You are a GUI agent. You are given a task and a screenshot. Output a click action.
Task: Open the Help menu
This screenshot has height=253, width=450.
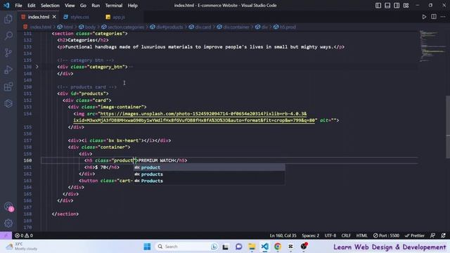coord(133,6)
